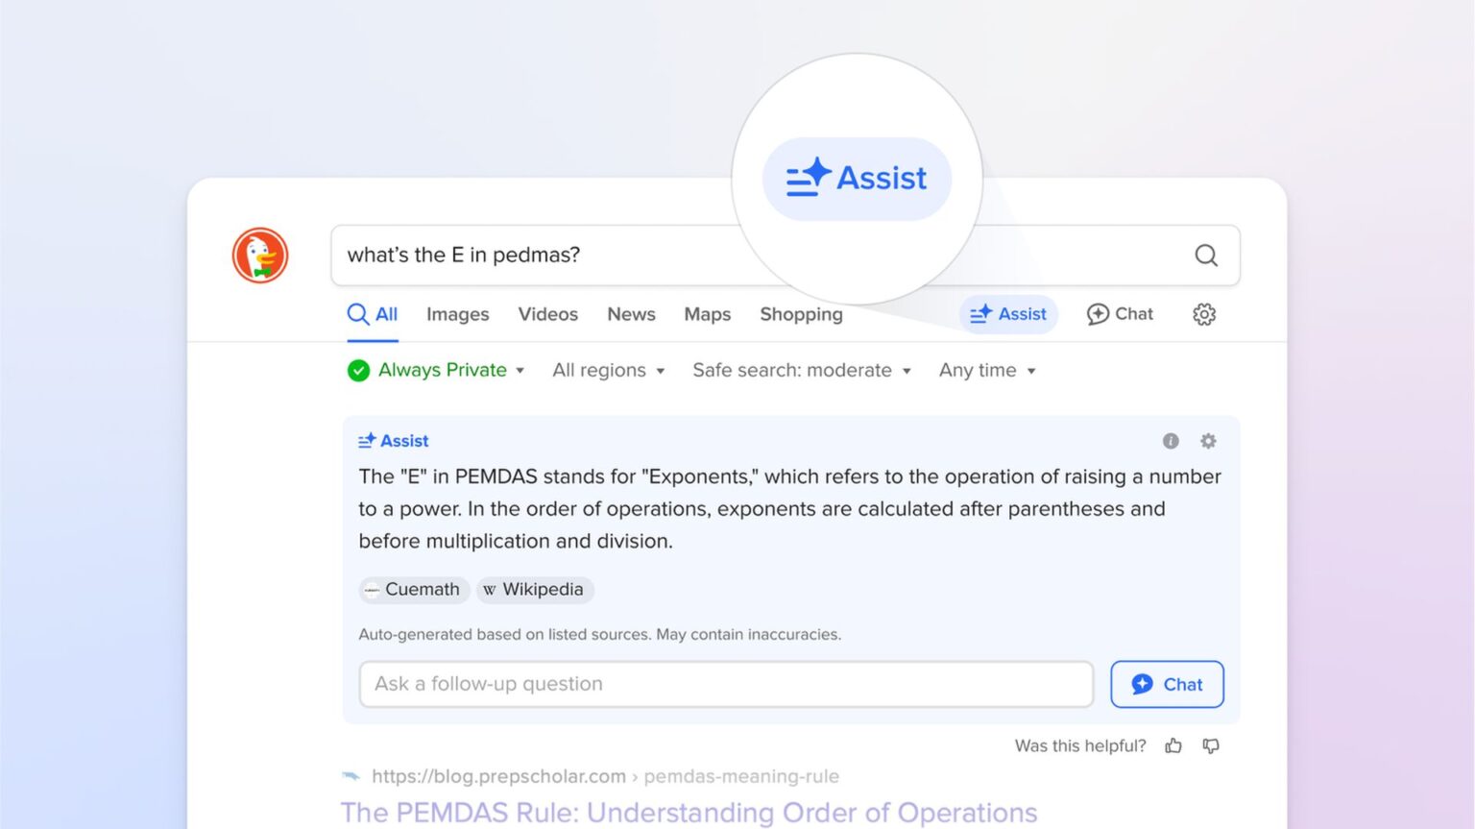The image size is (1475, 829).
Task: Open the Assist answer settings gear
Action: 1207,441
